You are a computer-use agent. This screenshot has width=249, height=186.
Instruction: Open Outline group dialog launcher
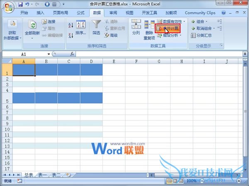[x=221, y=45]
